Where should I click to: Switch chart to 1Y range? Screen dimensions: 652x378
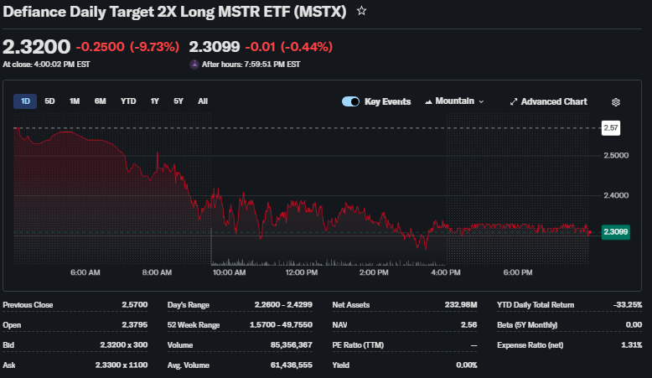click(x=154, y=101)
